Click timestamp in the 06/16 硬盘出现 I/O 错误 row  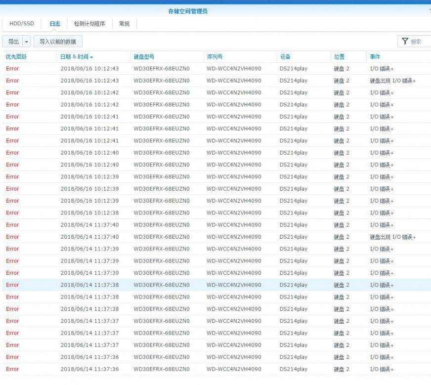point(89,81)
